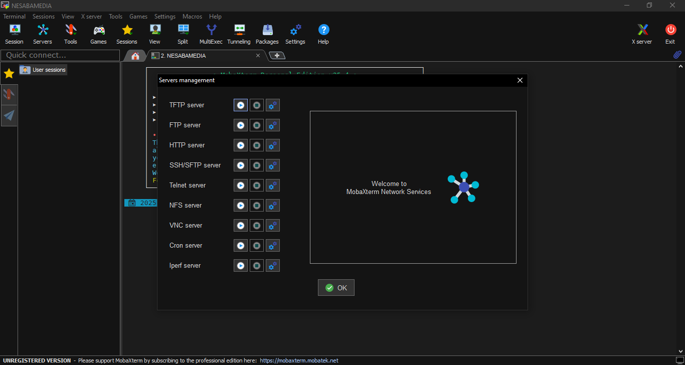Screen dimensions: 685x365
Task: Open the Packages toolbar icon
Action: coord(267,34)
